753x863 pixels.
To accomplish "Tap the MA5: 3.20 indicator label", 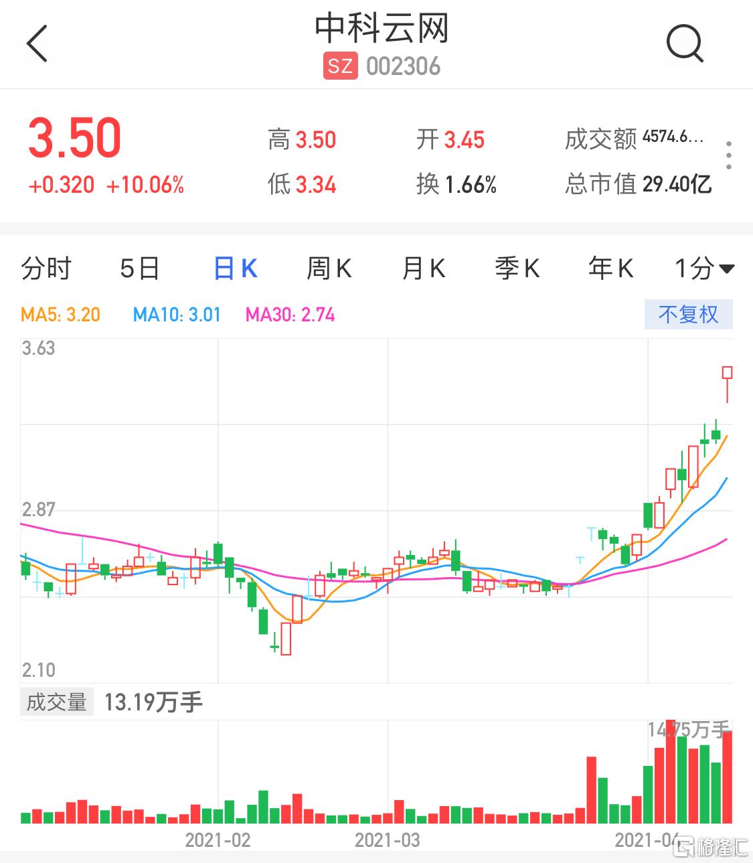I will coord(61,314).
